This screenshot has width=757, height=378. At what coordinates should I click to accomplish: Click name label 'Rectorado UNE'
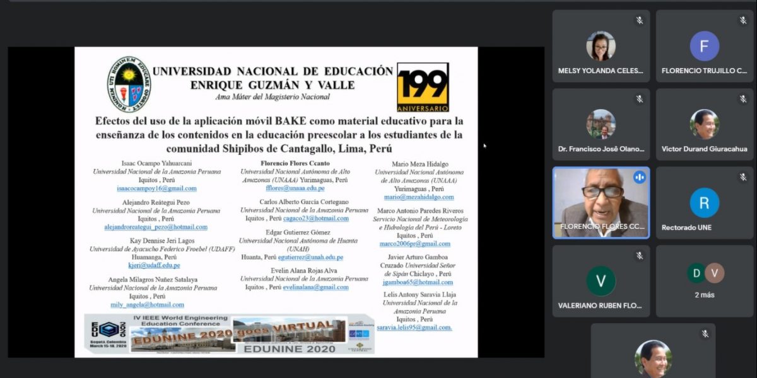[x=686, y=227]
